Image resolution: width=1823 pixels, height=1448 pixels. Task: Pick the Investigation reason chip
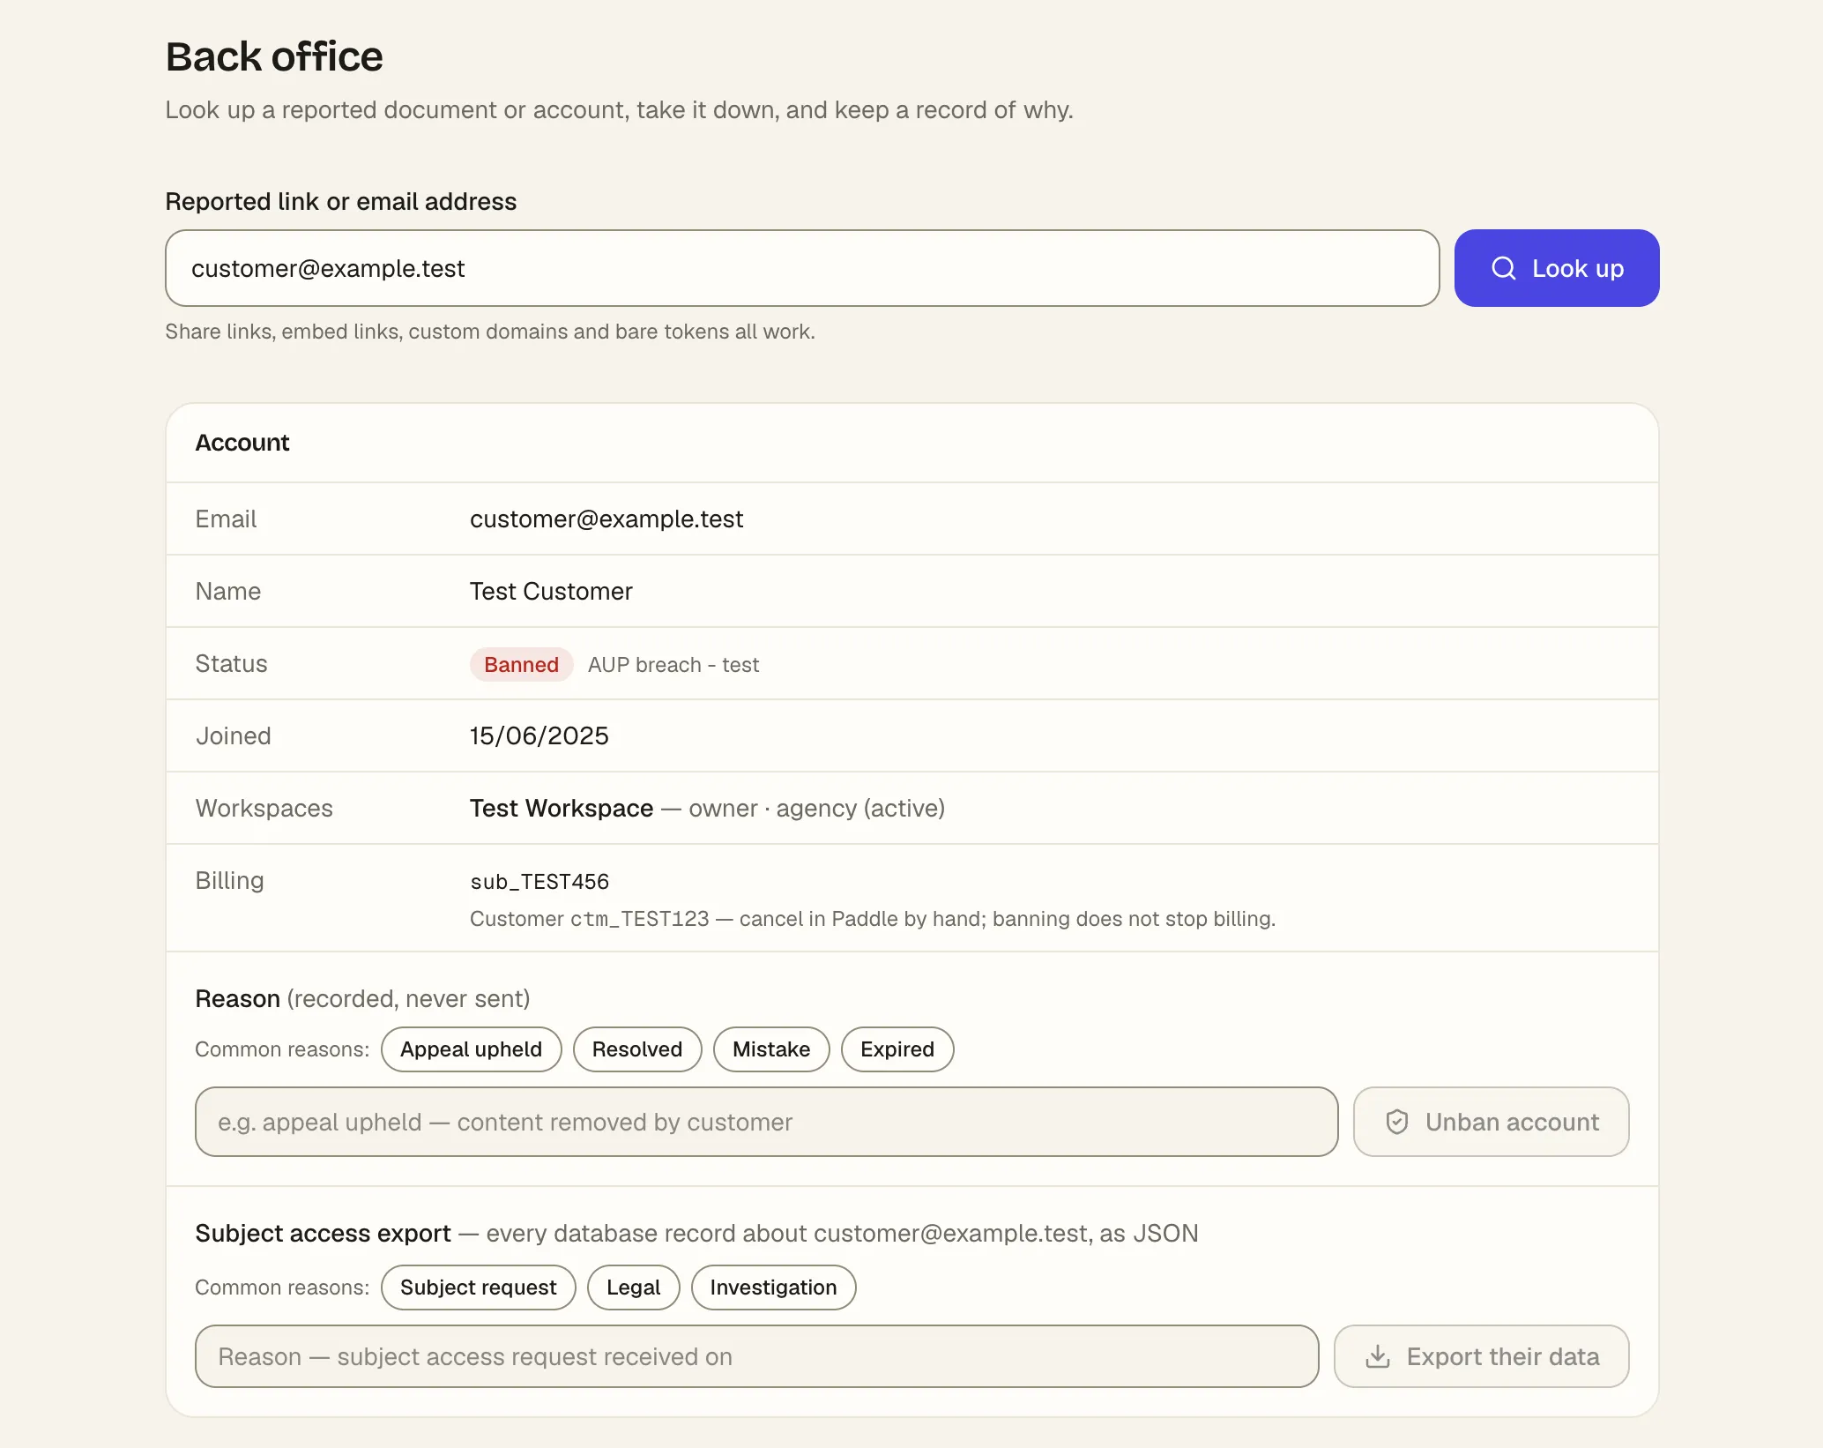(x=774, y=1288)
